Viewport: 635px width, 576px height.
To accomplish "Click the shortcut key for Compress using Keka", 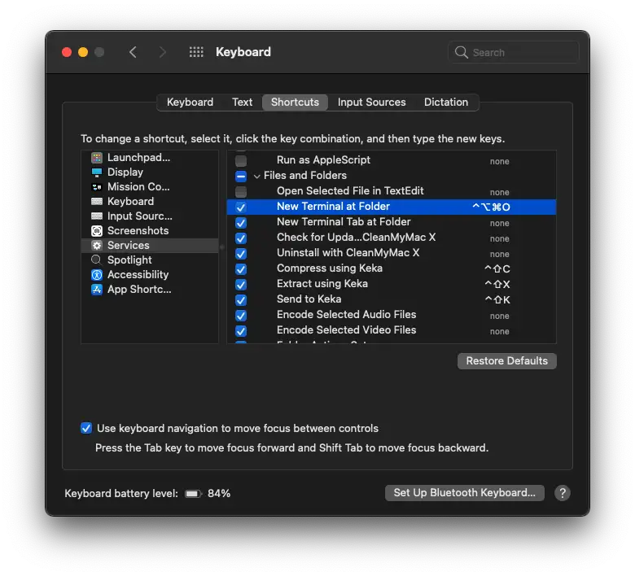I will pos(497,268).
